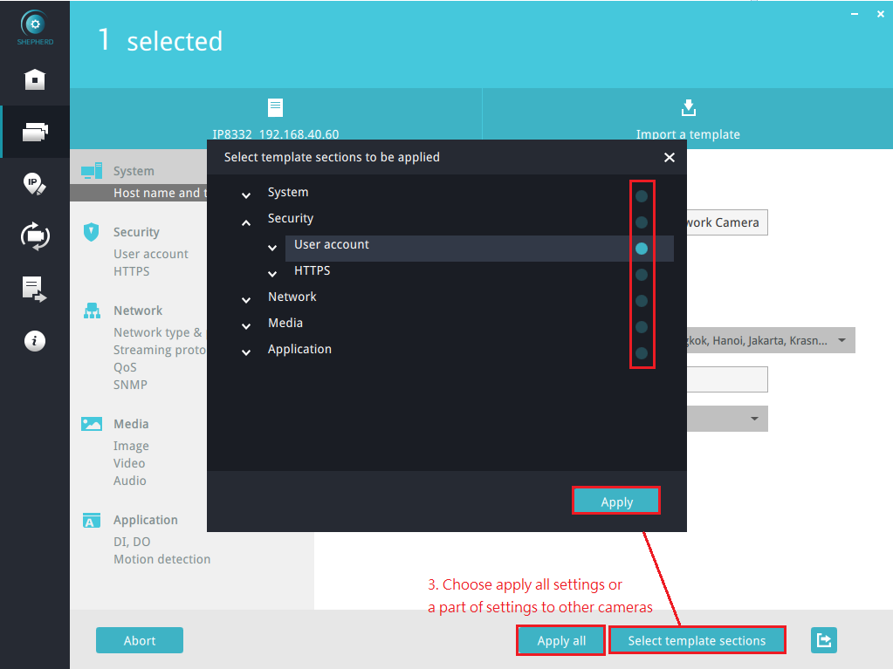Viewport: 893px width, 669px height.
Task: Click the export icon in the bottom bar
Action: (x=823, y=639)
